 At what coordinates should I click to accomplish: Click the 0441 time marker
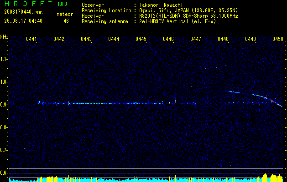pos(31,39)
